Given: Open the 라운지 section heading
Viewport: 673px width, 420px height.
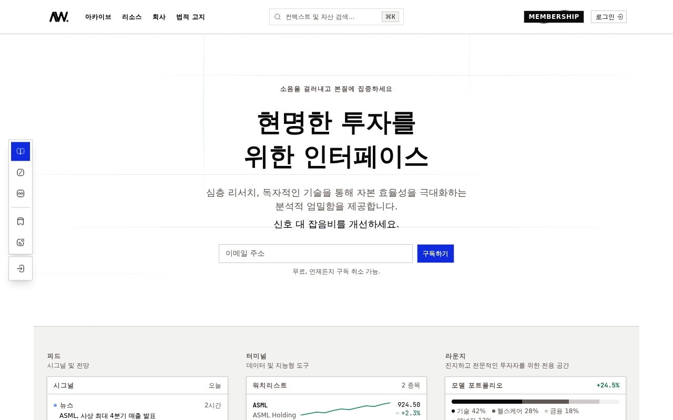Looking at the screenshot, I should pos(455,356).
